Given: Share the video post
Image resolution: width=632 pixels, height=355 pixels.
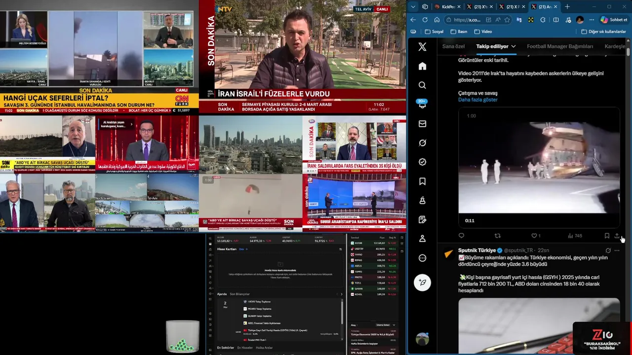Looking at the screenshot, I should click(617, 236).
